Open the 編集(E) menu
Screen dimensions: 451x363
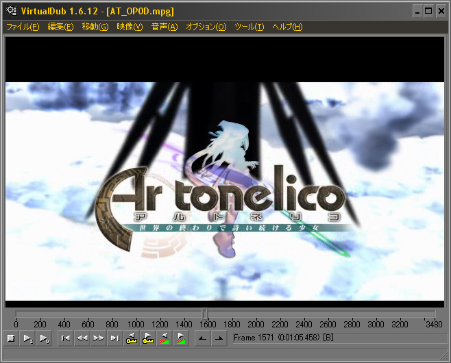[60, 27]
